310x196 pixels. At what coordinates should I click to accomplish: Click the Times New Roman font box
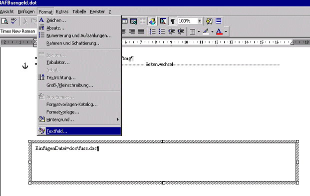point(18,31)
